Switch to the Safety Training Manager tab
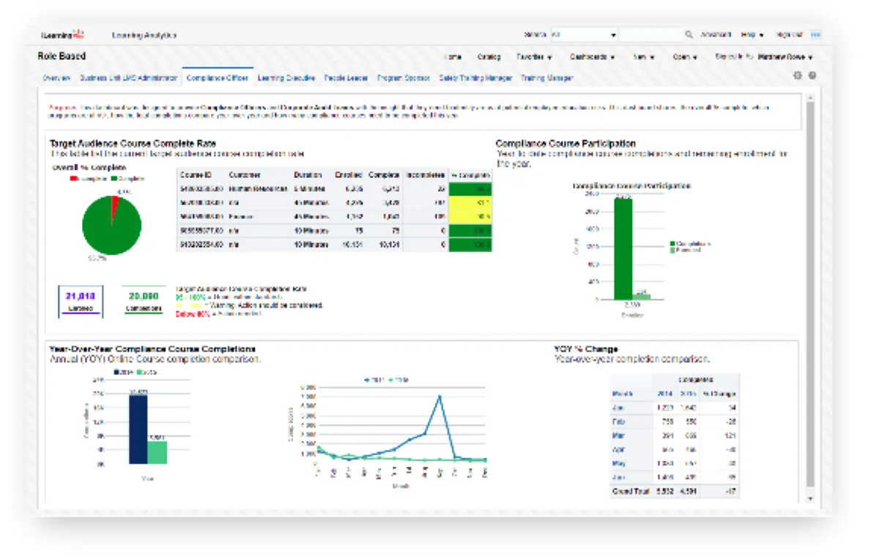Image resolution: width=879 pixels, height=559 pixels. (x=475, y=77)
